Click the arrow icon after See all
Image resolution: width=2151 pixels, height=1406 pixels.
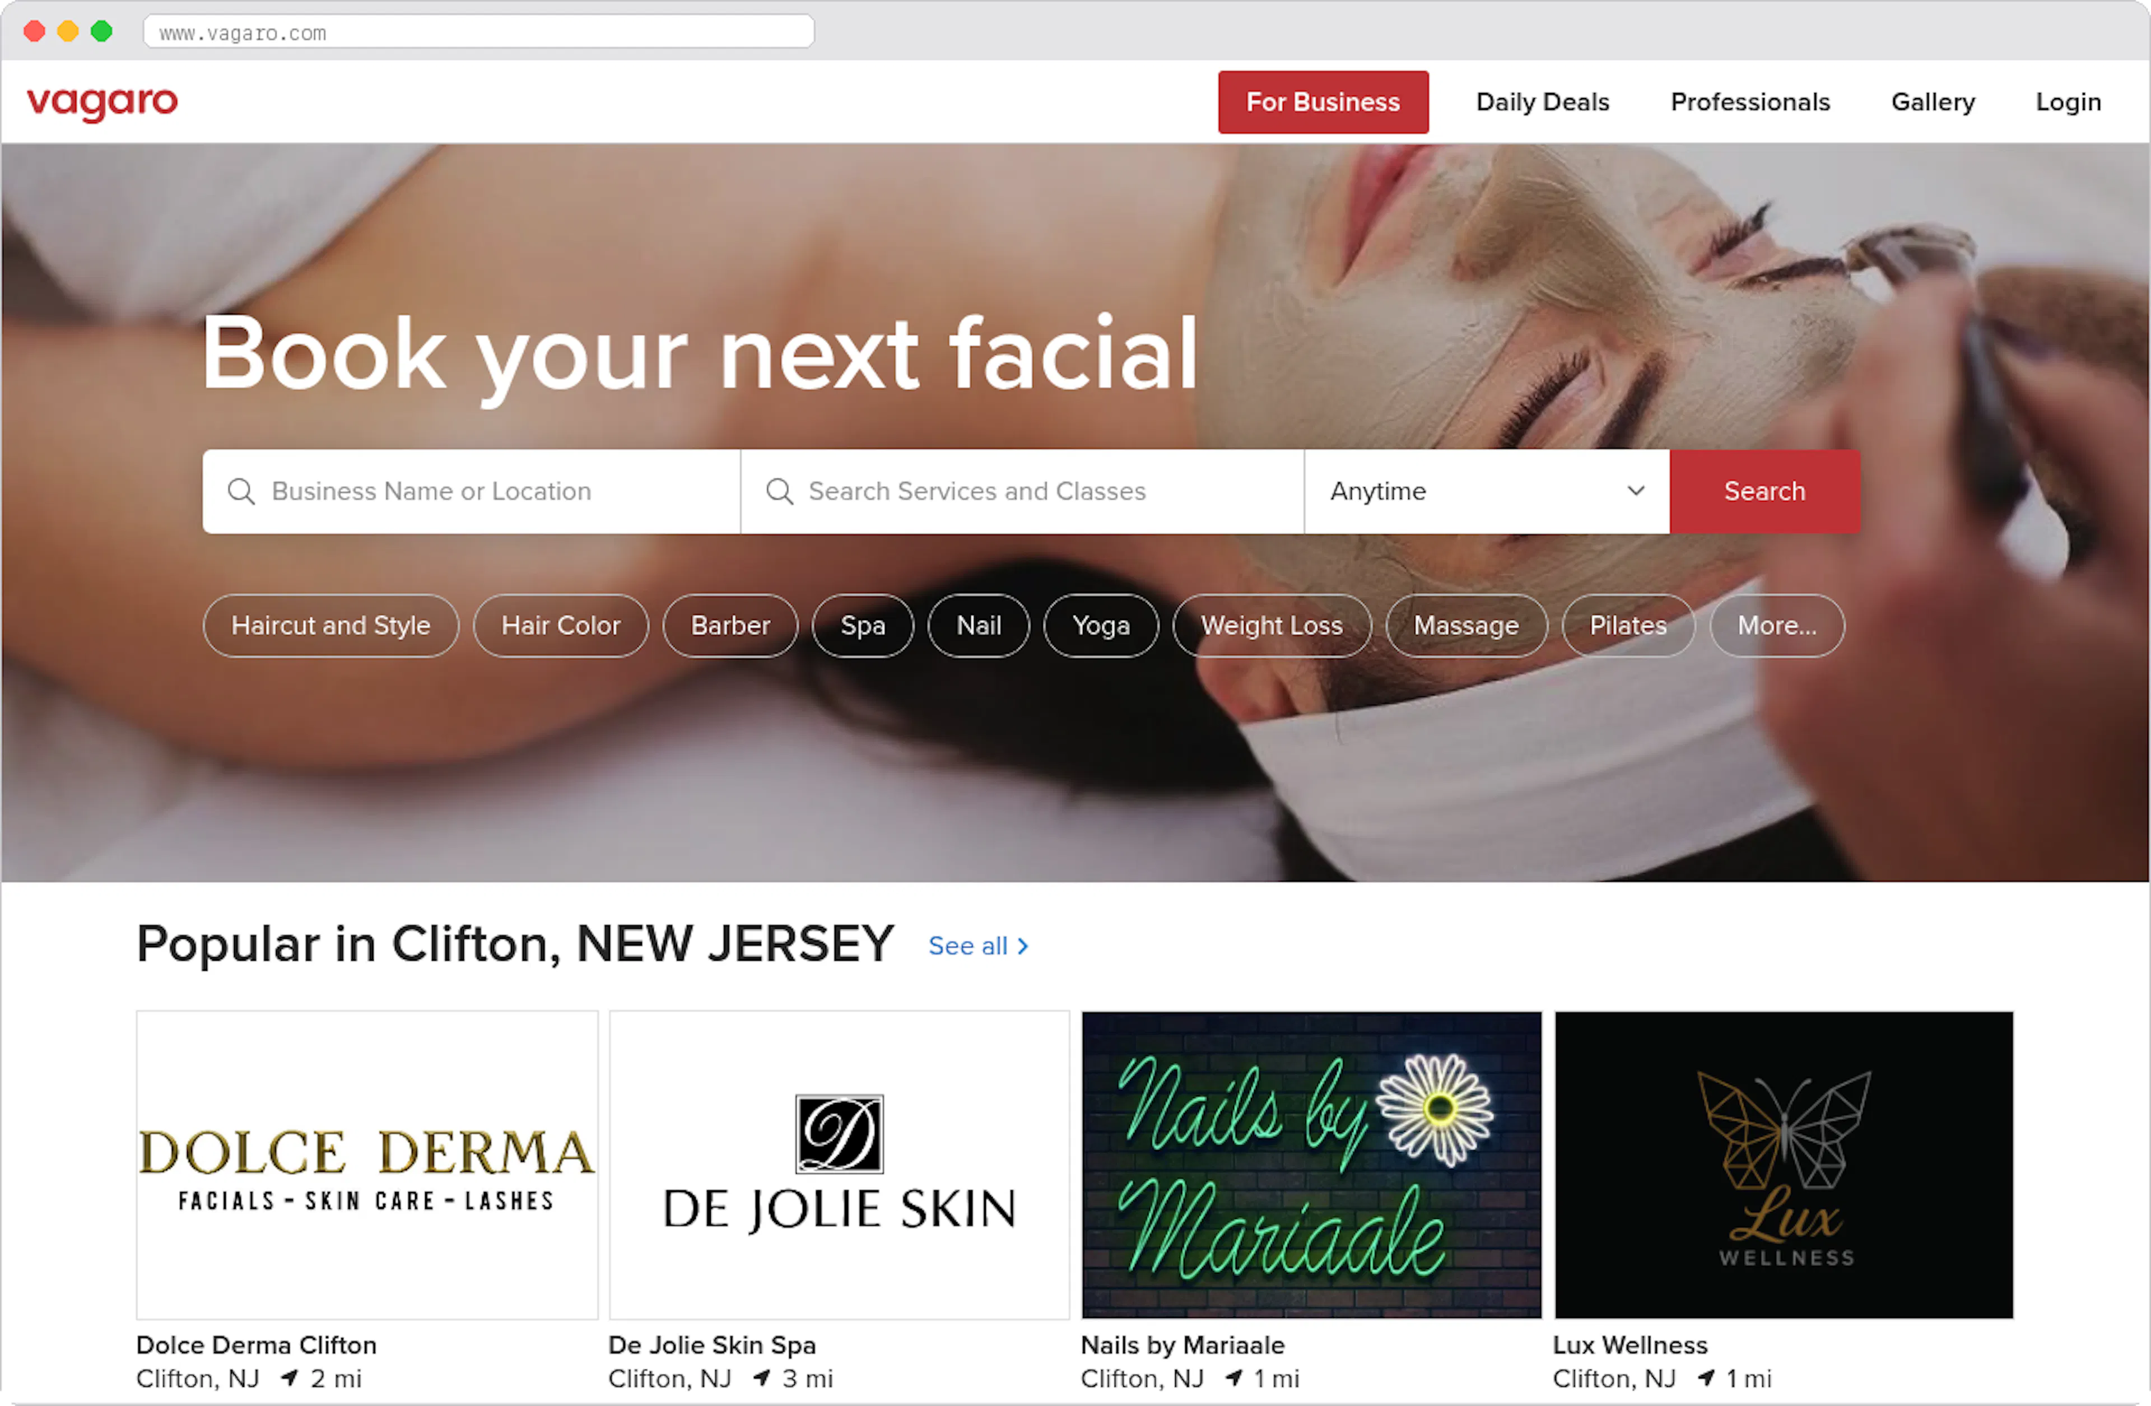pyautogui.click(x=1022, y=946)
